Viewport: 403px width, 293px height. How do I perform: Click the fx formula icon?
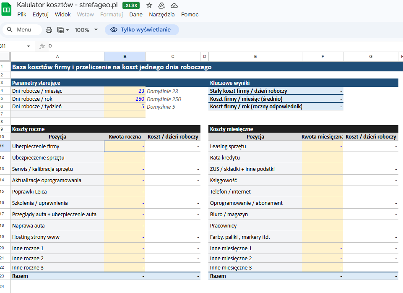[x=42, y=46]
